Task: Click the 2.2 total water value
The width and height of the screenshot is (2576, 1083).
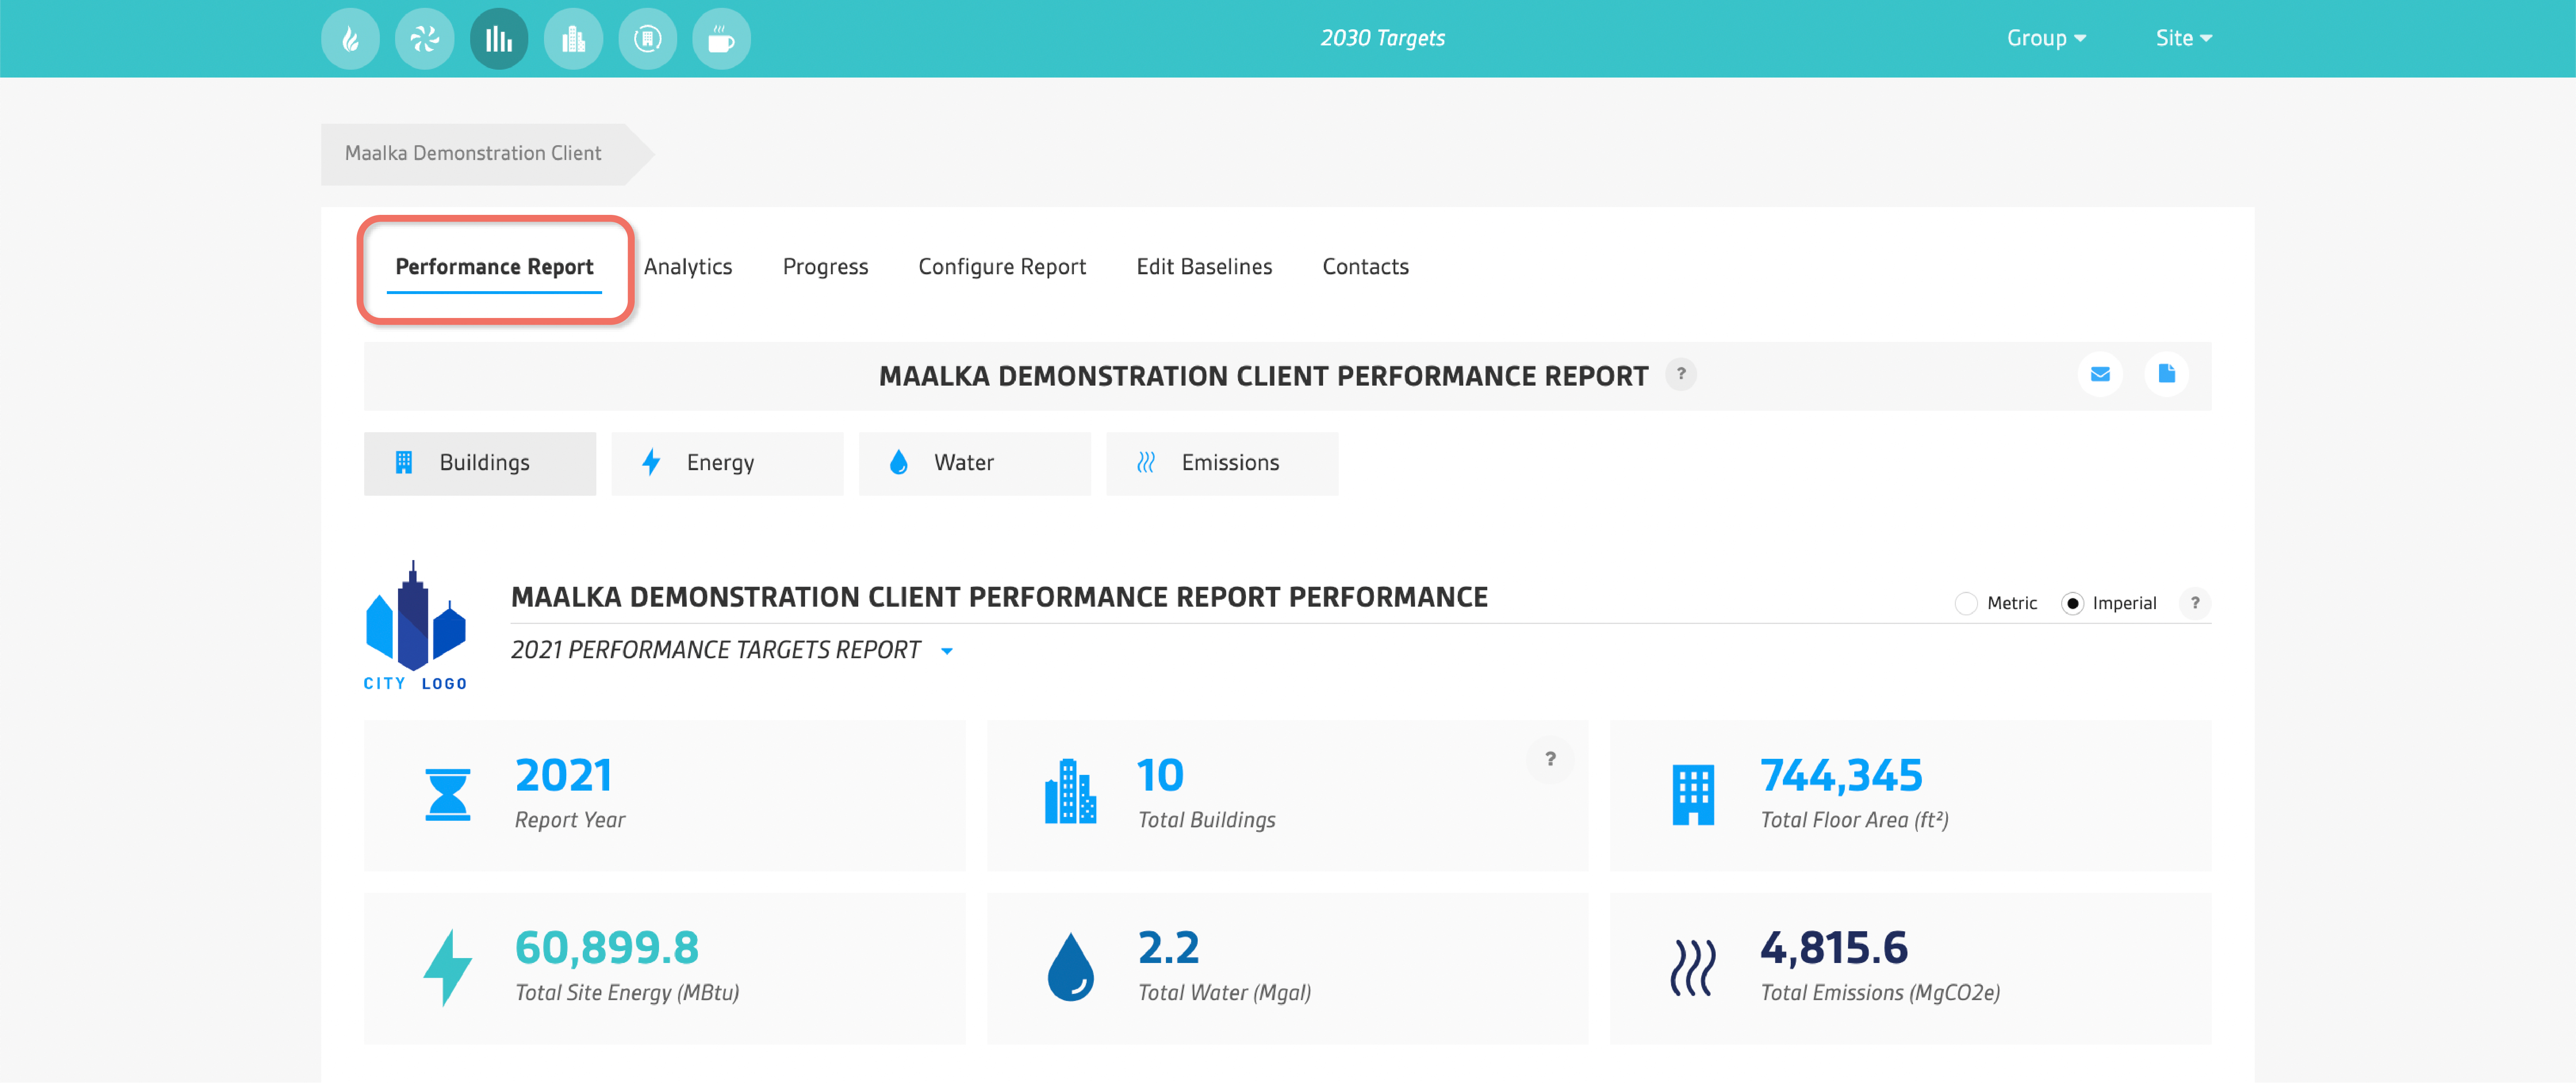Action: pyautogui.click(x=1168, y=948)
